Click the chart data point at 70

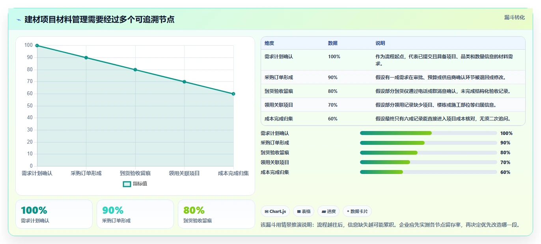[x=184, y=82]
